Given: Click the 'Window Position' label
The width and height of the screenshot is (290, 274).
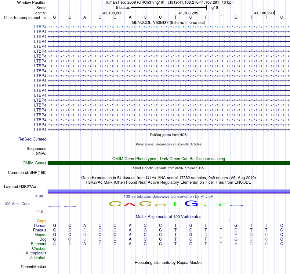Looking at the screenshot, I should click(x=32, y=2).
